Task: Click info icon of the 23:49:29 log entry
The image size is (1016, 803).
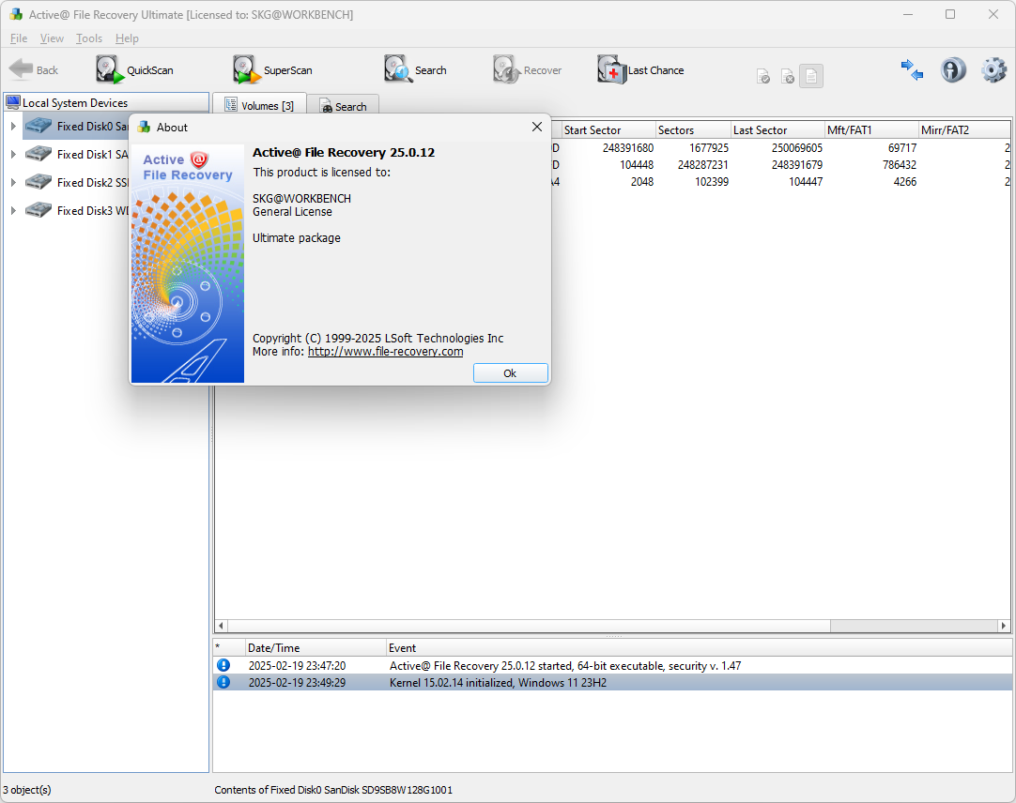Action: (x=223, y=682)
